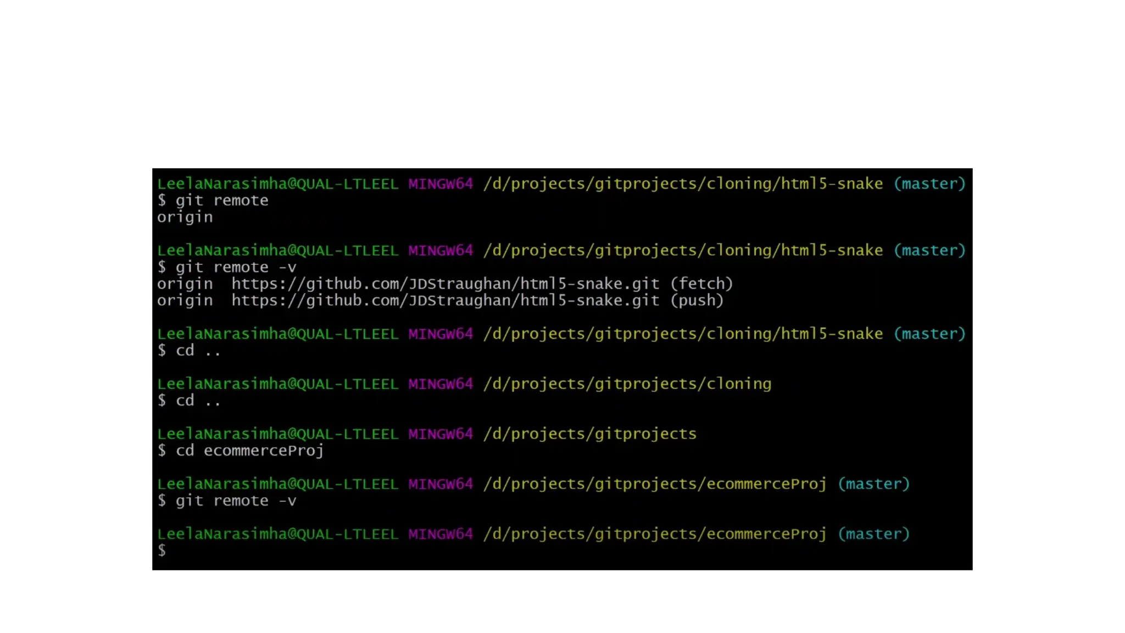Click the first LeelaNarasimha@QUAL-LTLEEL username
The image size is (1125, 633).
point(277,184)
